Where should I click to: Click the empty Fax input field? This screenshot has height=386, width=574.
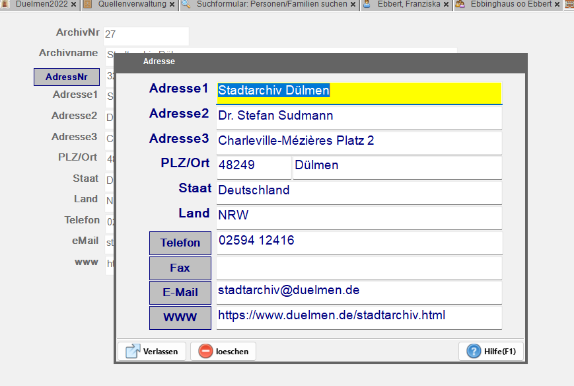click(x=359, y=268)
